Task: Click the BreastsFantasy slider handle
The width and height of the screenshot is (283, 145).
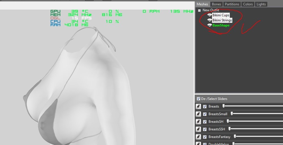Action: tap(235, 136)
